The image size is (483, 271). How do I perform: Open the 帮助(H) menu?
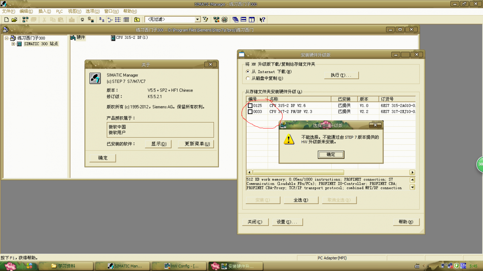click(130, 11)
